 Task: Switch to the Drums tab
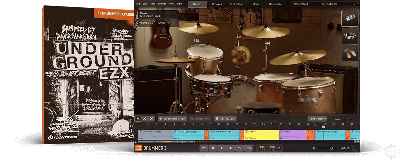[x=197, y=4]
